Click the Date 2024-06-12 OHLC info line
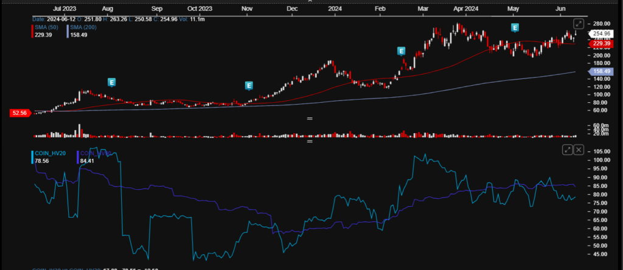Image resolution: width=623 pixels, height=270 pixels. pyautogui.click(x=119, y=19)
